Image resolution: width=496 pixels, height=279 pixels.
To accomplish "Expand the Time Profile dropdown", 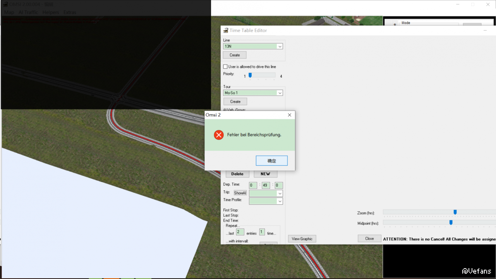I will [280, 201].
